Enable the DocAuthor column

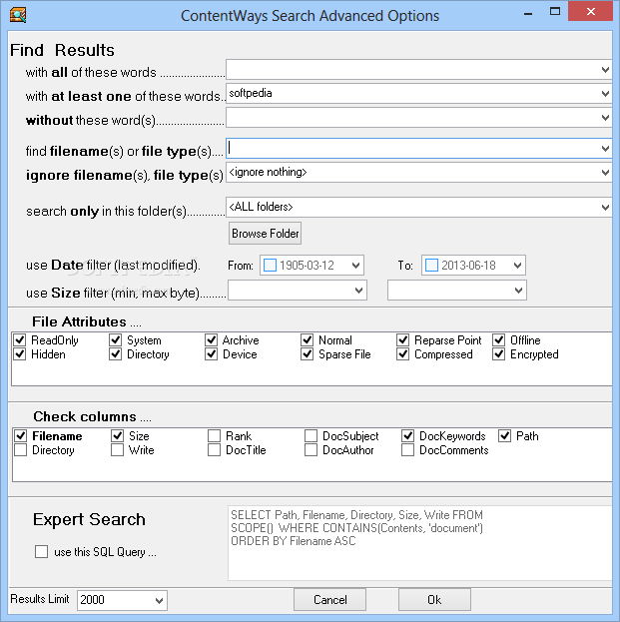[310, 450]
